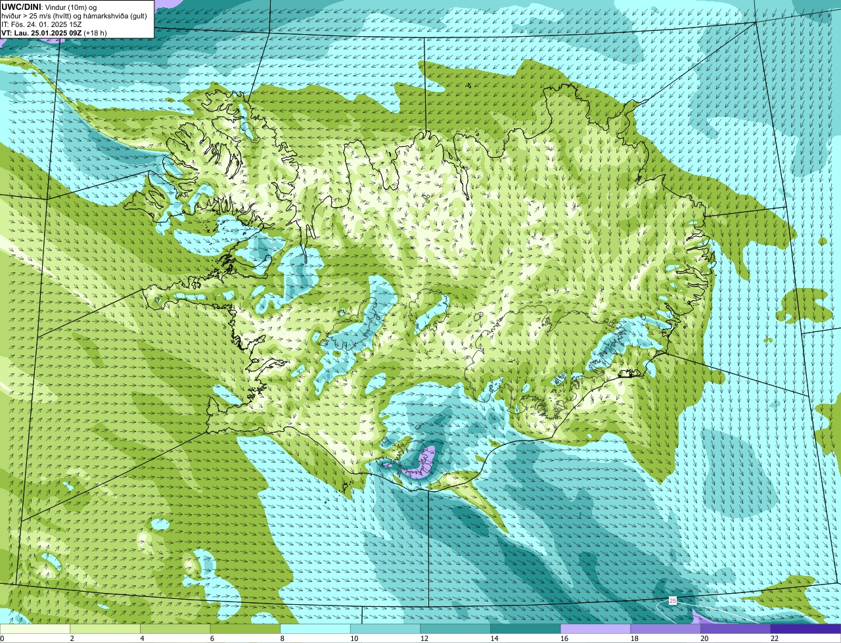Click the '2' scale label

click(x=72, y=638)
